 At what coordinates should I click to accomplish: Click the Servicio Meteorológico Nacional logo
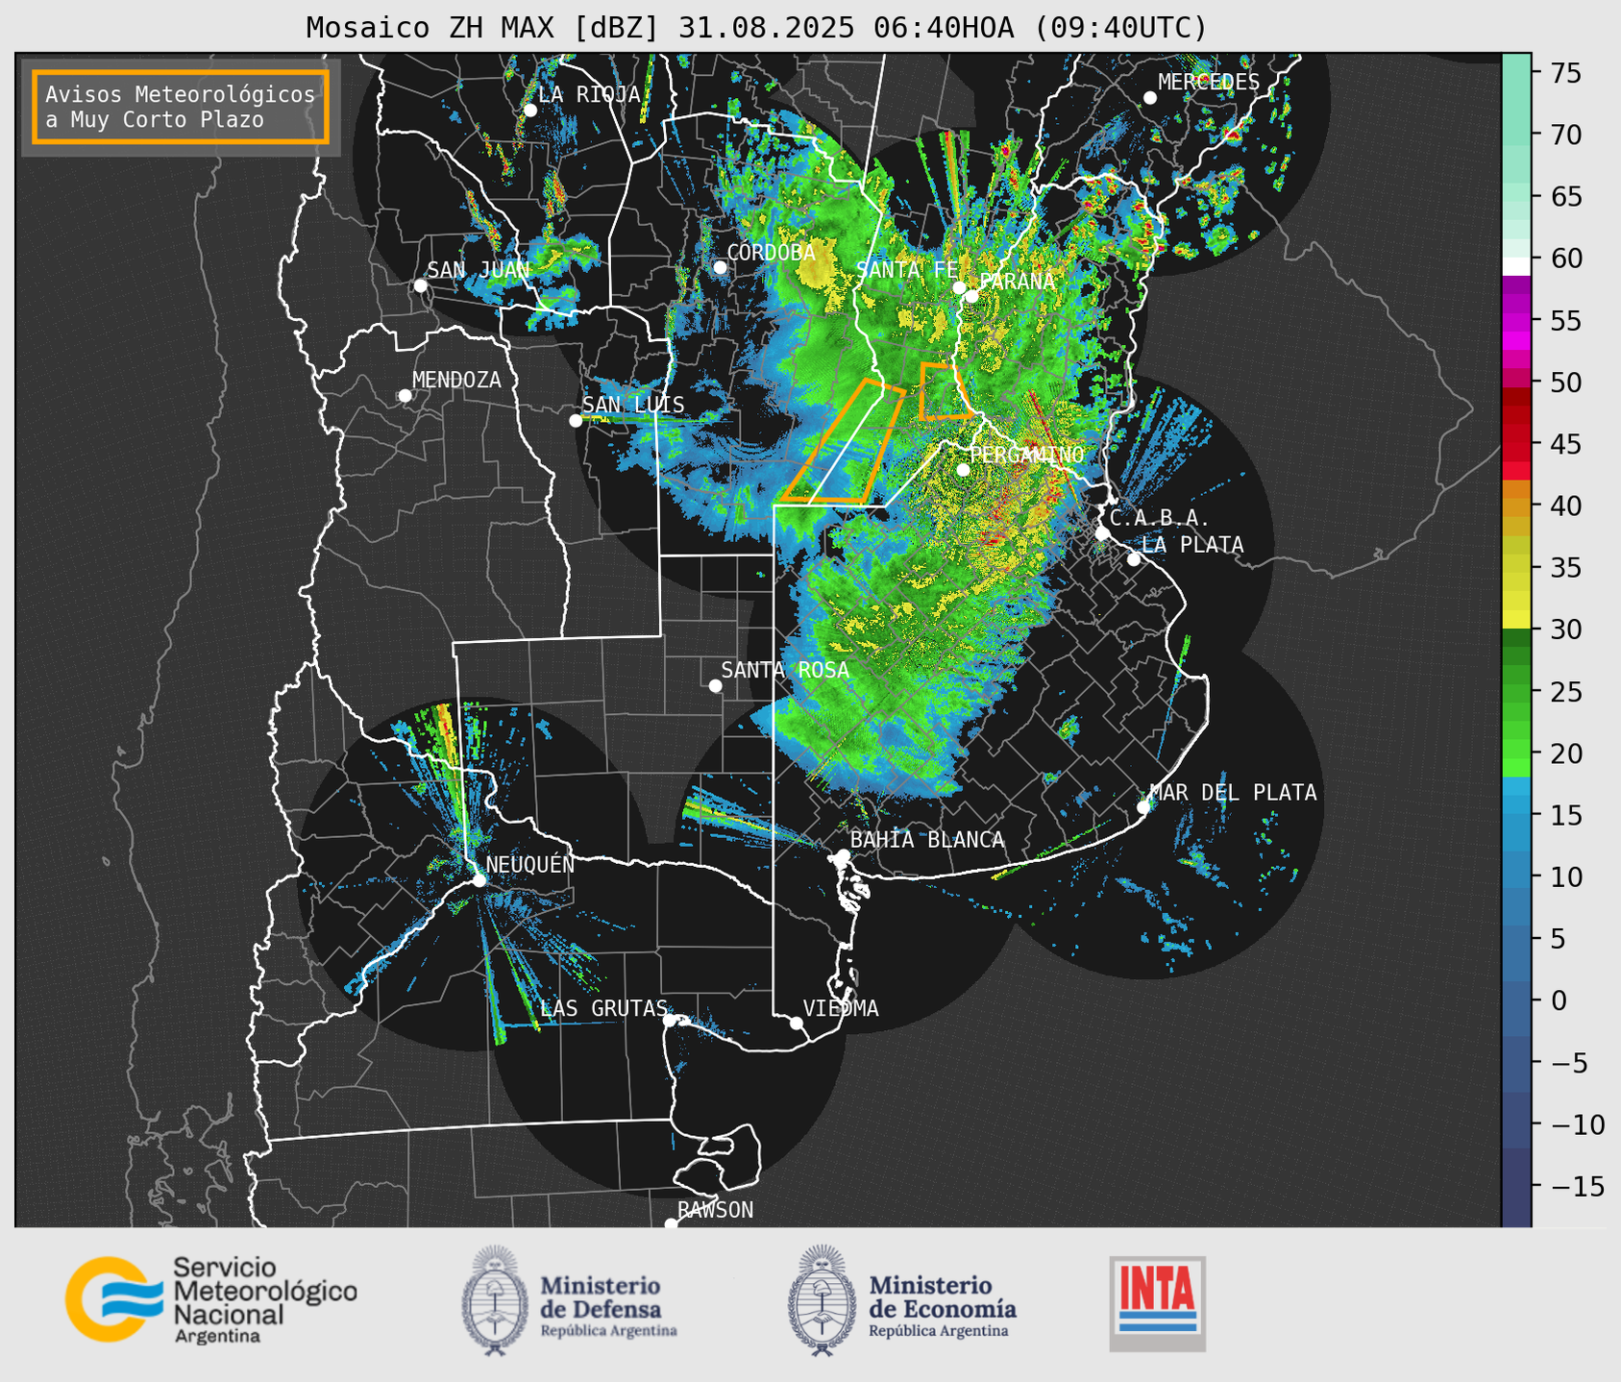[211, 1299]
